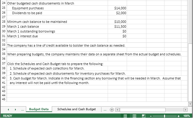Switch to Page Layout view
Viewport: 193px width, 118px height.
tap(134, 116)
